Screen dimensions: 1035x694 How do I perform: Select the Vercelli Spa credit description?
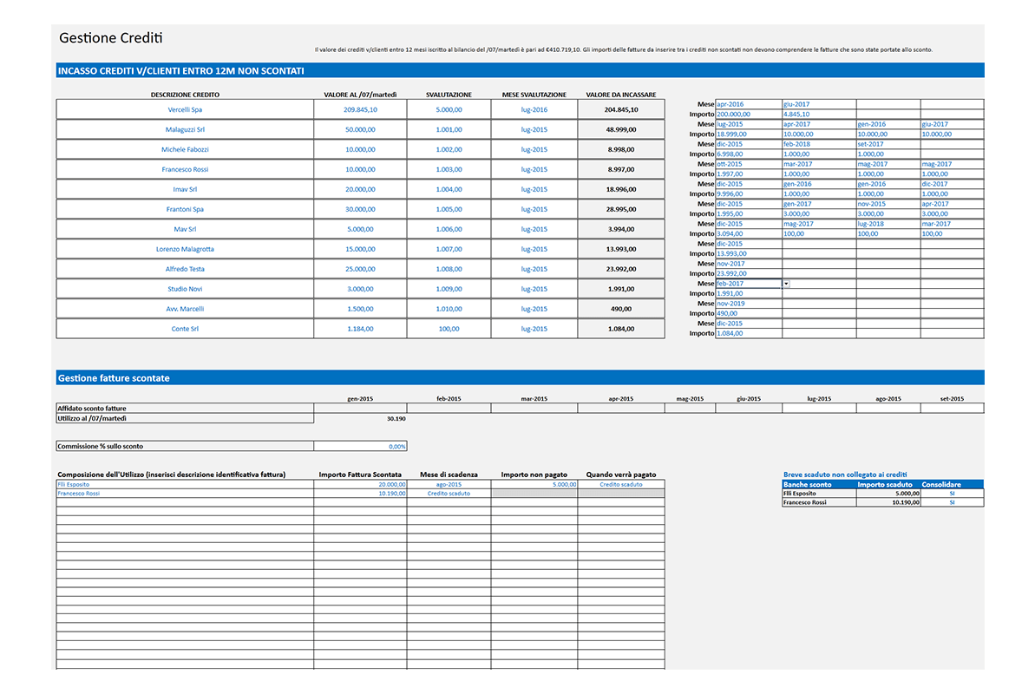coord(185,109)
